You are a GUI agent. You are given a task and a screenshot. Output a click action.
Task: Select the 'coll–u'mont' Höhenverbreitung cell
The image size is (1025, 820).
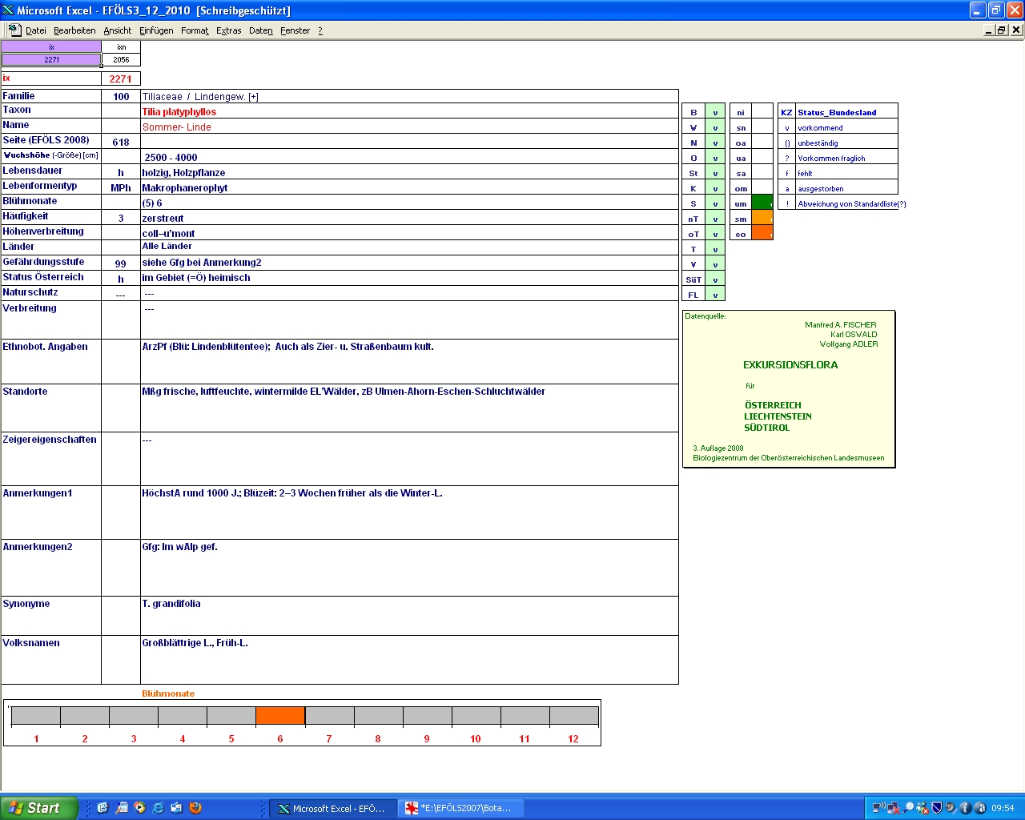click(409, 233)
